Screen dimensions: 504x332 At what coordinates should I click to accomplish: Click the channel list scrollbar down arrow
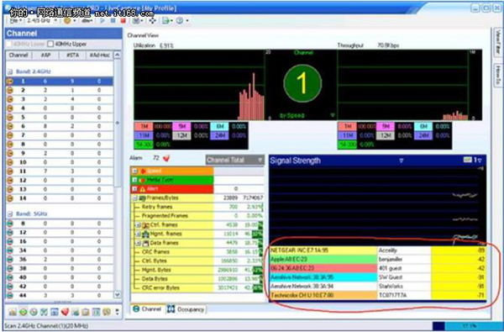click(x=118, y=295)
